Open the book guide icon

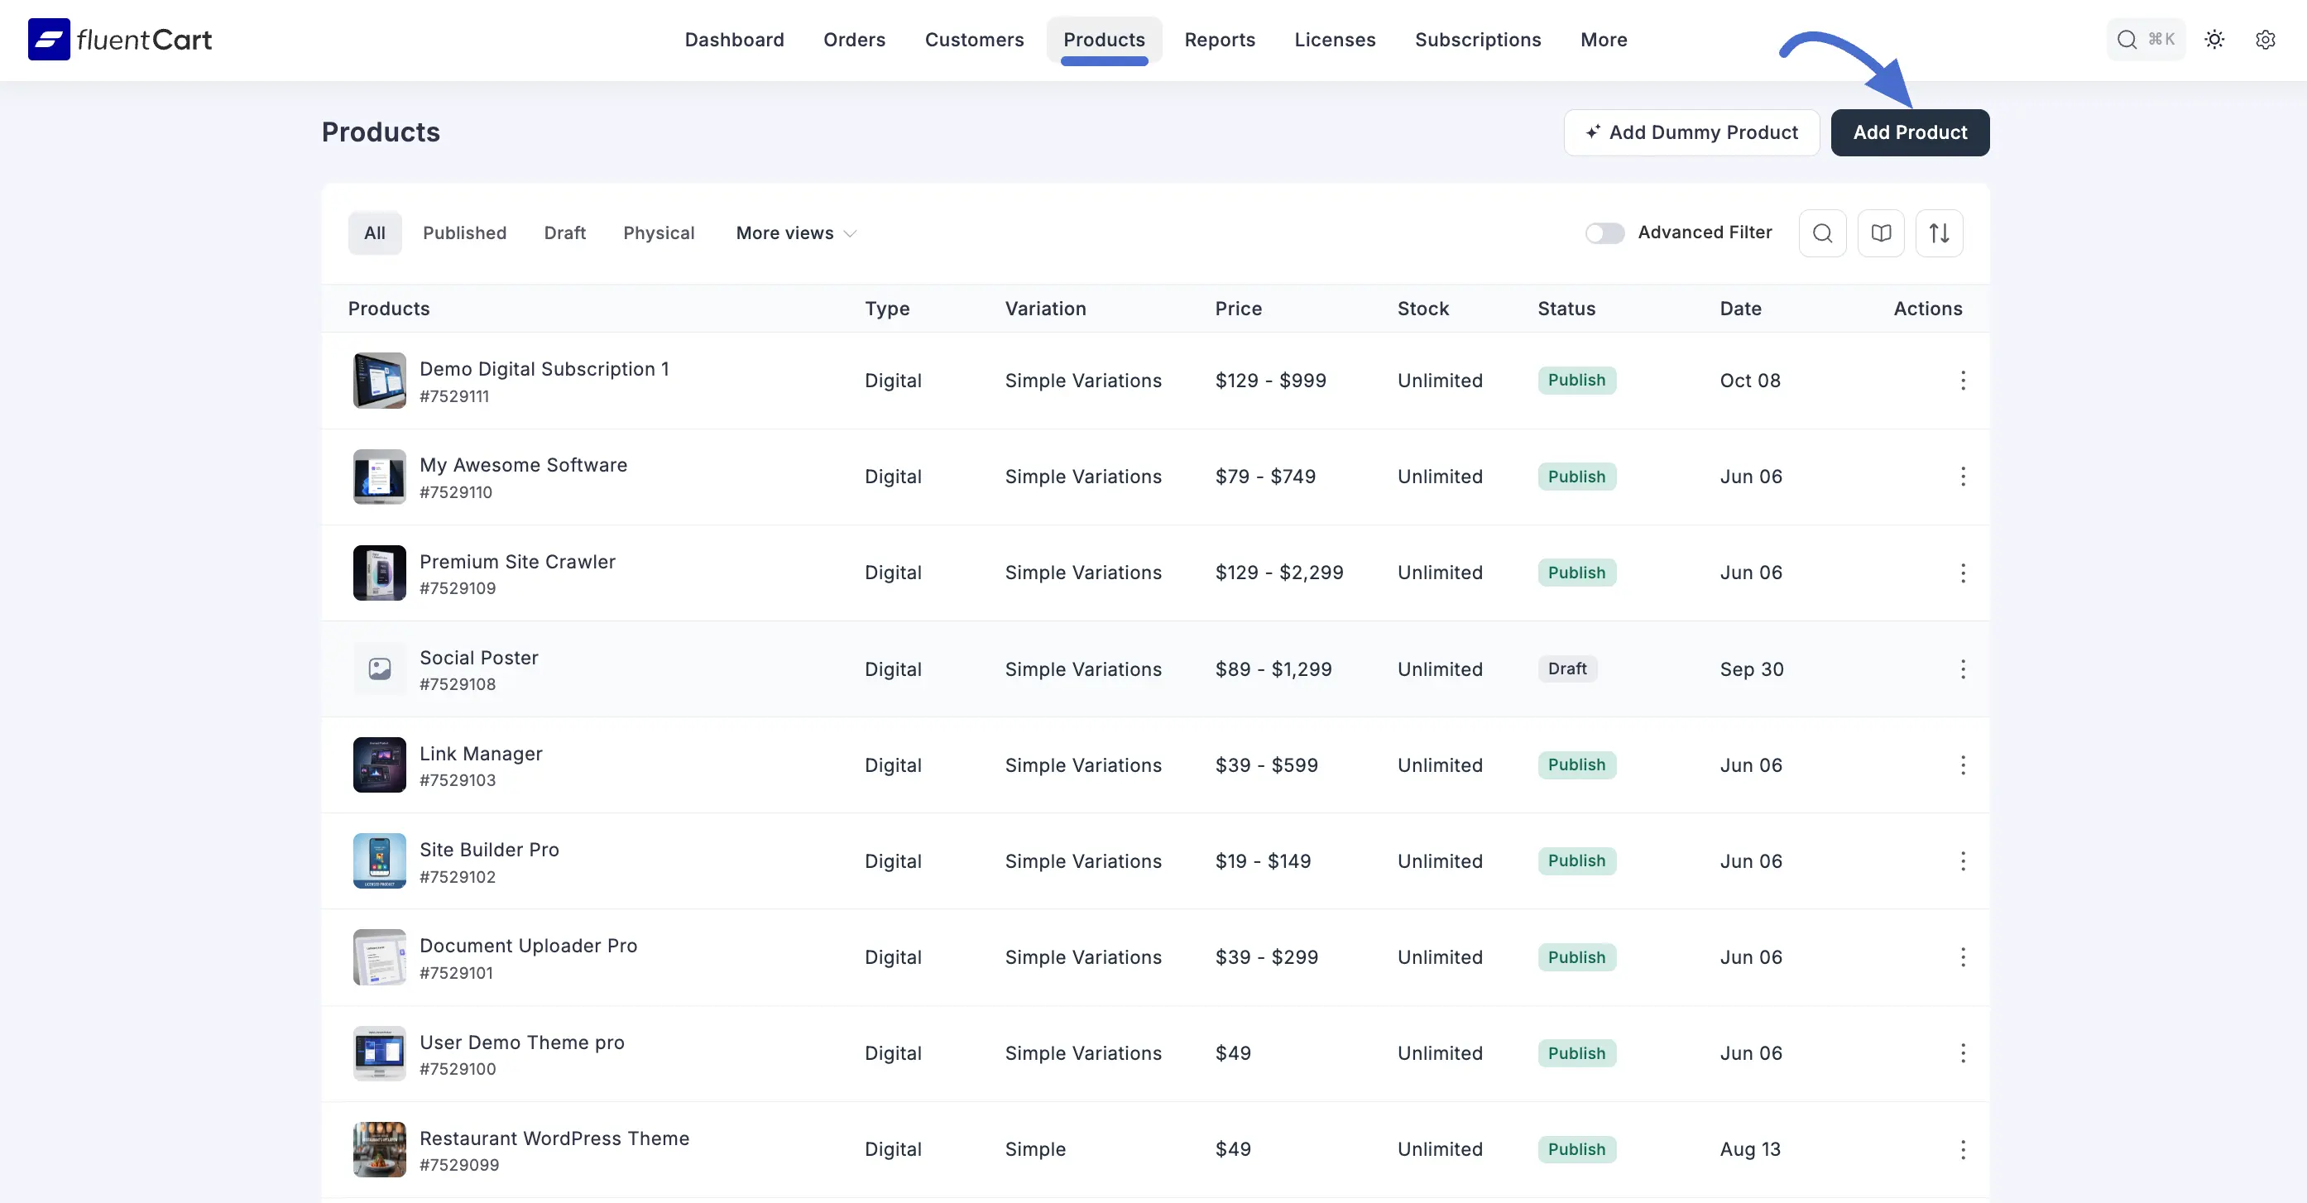tap(1881, 232)
